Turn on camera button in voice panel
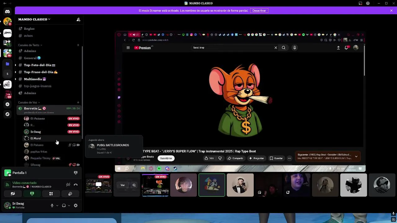 coord(13,194)
